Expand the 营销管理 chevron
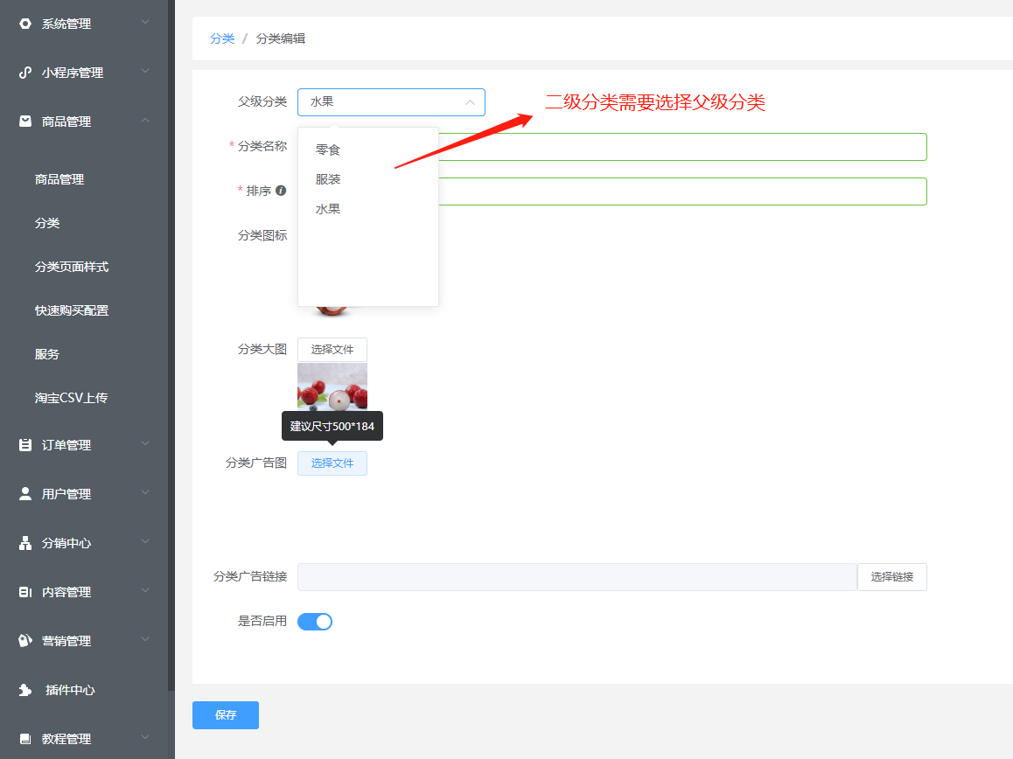The height and width of the screenshot is (759, 1013). (145, 639)
